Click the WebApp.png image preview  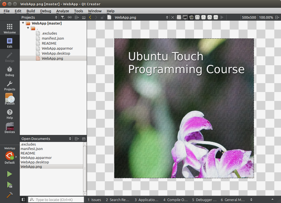coord(184,108)
